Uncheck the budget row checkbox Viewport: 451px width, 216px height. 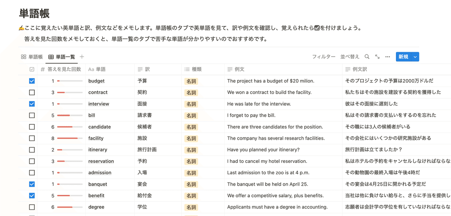[32, 81]
